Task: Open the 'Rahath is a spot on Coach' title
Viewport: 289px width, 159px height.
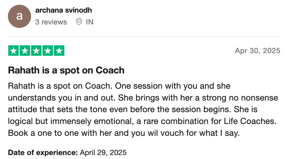Action: click(x=66, y=70)
